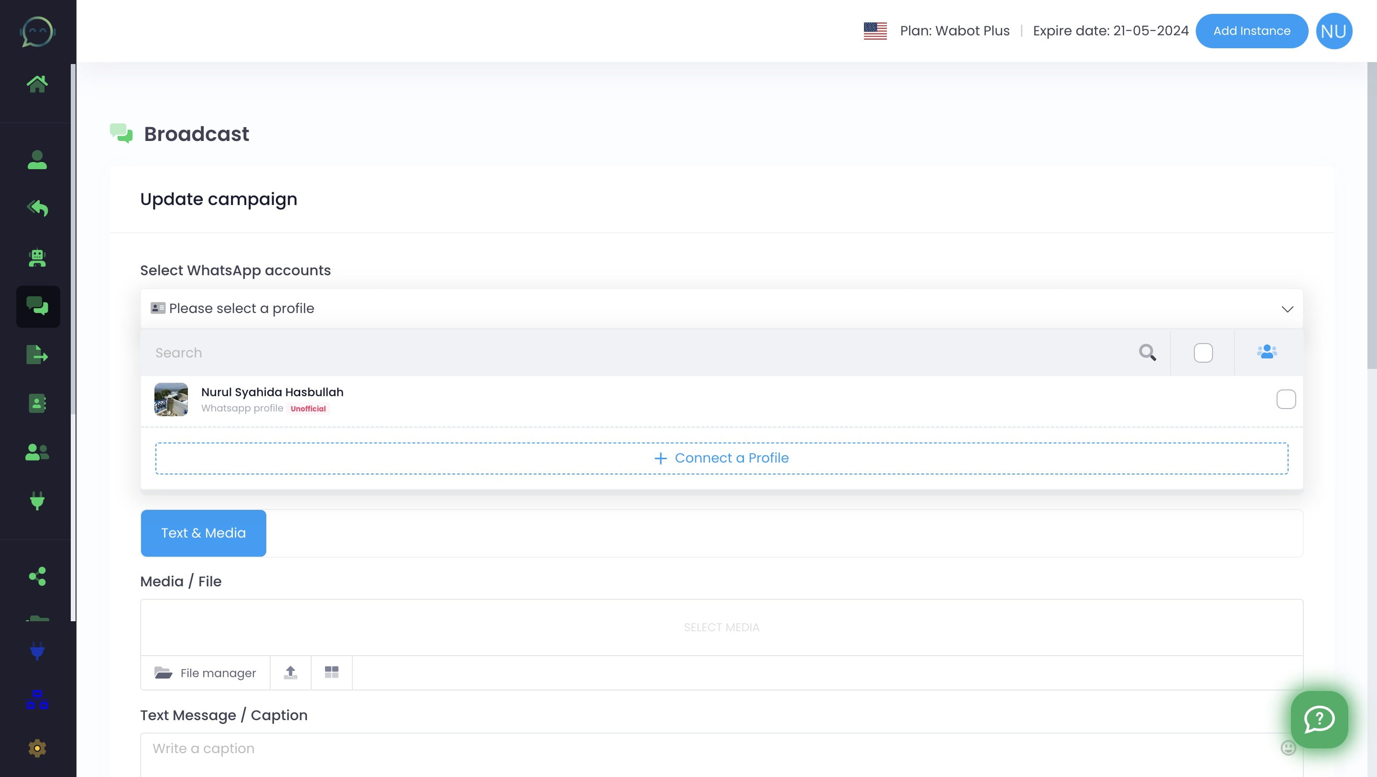Click the upload icon in media section
The height and width of the screenshot is (777, 1377).
(x=290, y=672)
